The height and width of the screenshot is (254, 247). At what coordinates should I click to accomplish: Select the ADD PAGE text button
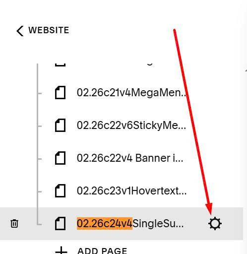pyautogui.click(x=102, y=251)
